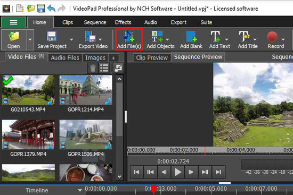Click the bin scrollbar up arrow
Viewport: 293px width, 195px height.
point(119,79)
